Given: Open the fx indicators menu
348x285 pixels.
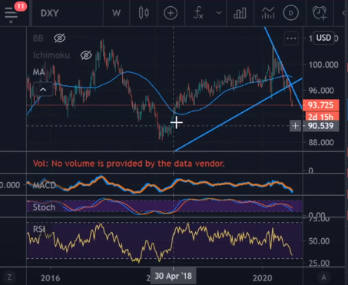Looking at the screenshot, I should [198, 13].
